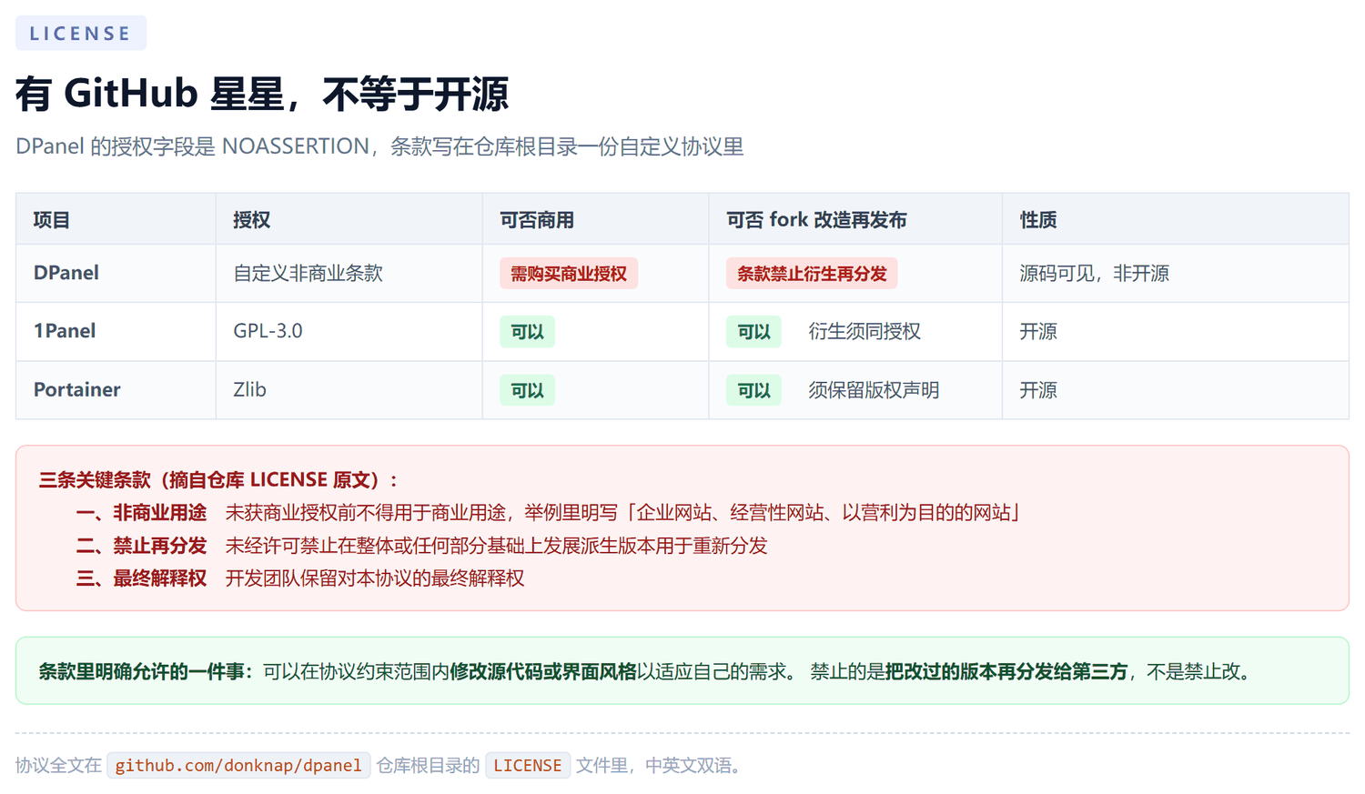Click the "须保留版权声明" note
This screenshot has height=794, width=1365.
[x=874, y=389]
